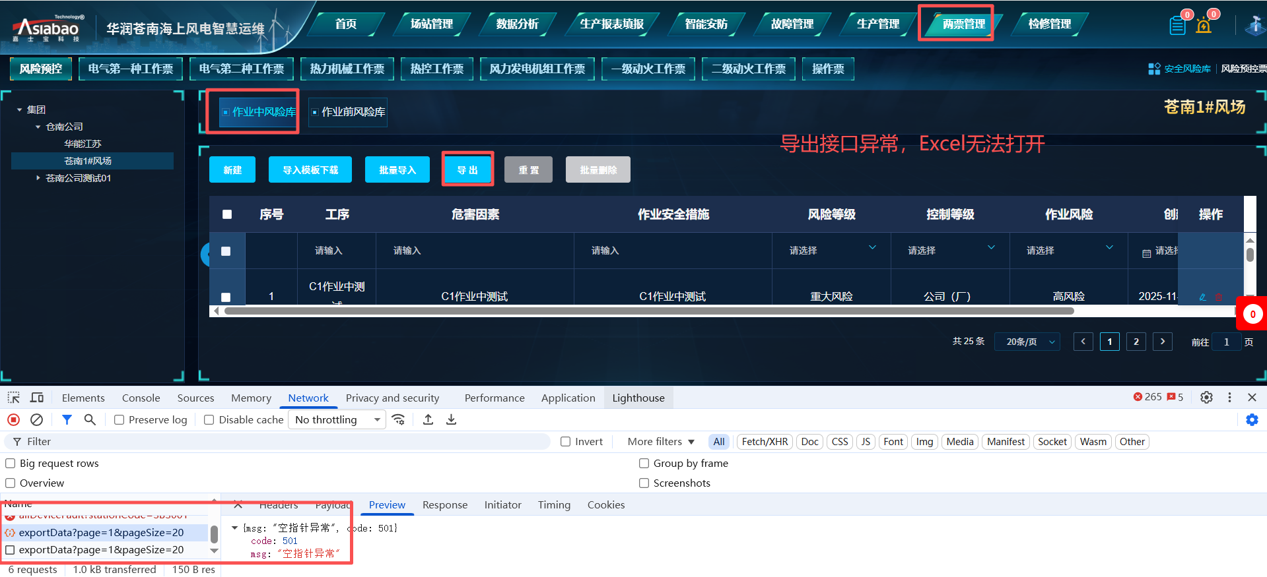Switch to the Response tab
Image resolution: width=1267 pixels, height=577 pixels.
(444, 504)
